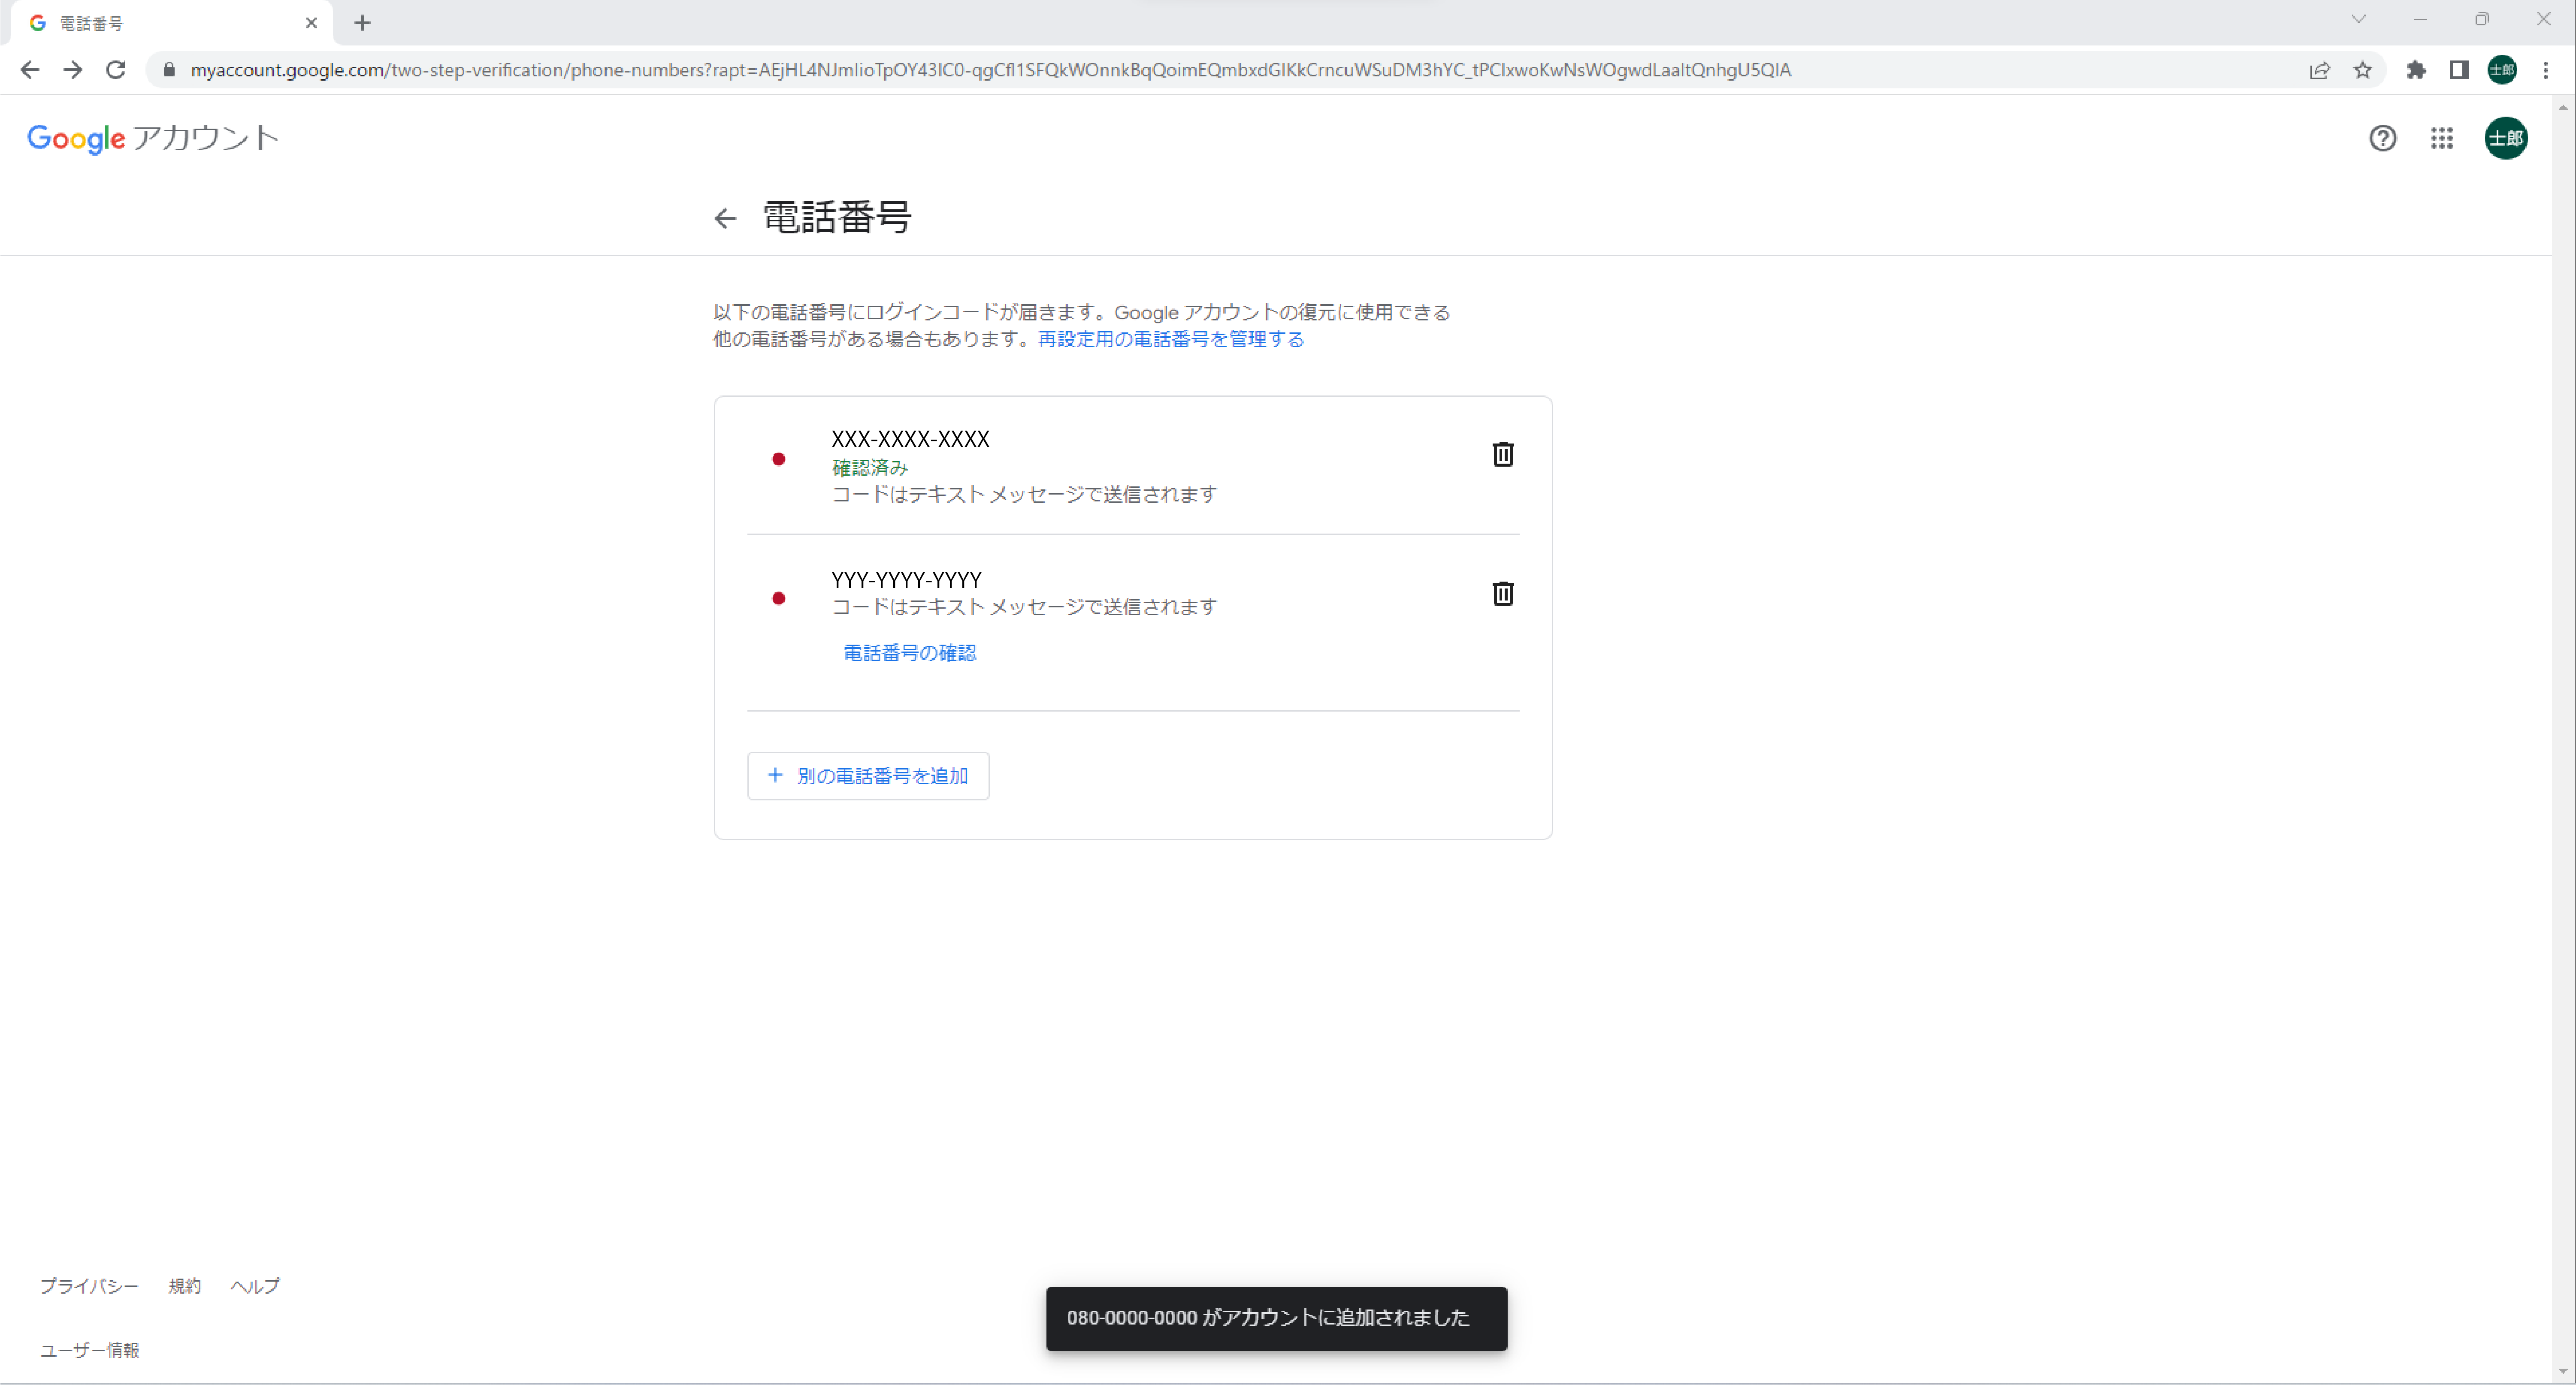
Task: Click the page vertical scrollbar
Action: pos(2563,740)
